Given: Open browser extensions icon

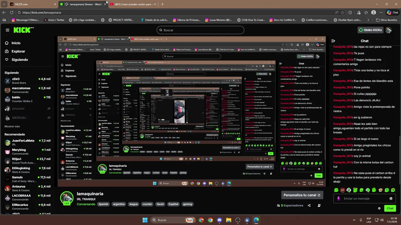Looking at the screenshot, I should 350,12.
